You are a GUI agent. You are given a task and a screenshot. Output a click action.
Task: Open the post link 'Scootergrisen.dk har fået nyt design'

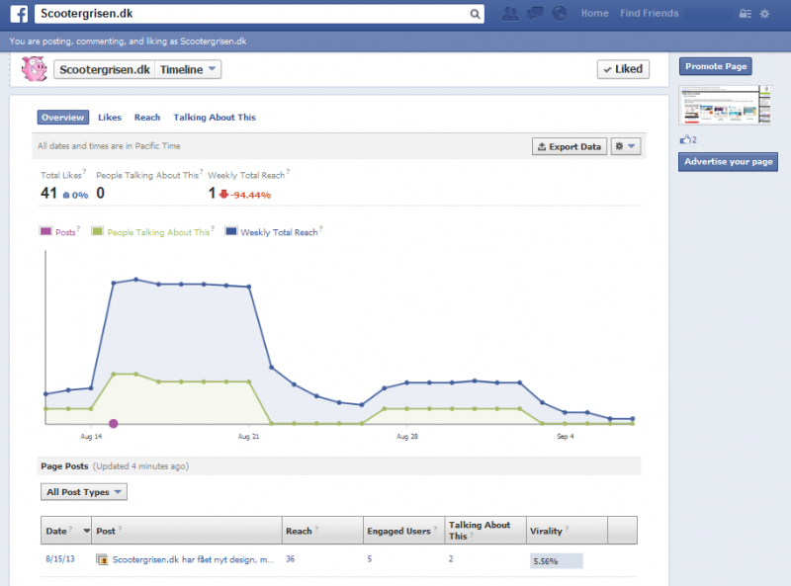(193, 559)
